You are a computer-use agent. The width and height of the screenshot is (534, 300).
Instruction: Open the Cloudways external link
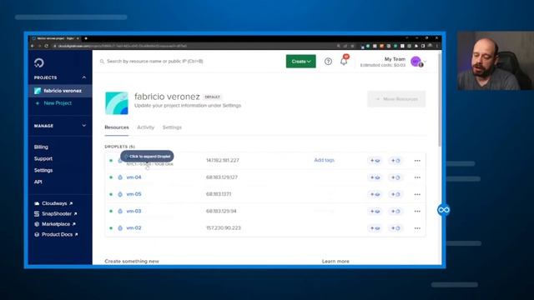(x=53, y=203)
